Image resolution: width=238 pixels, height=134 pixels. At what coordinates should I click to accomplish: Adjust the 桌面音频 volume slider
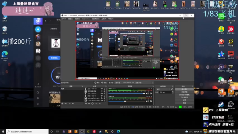[127, 101]
